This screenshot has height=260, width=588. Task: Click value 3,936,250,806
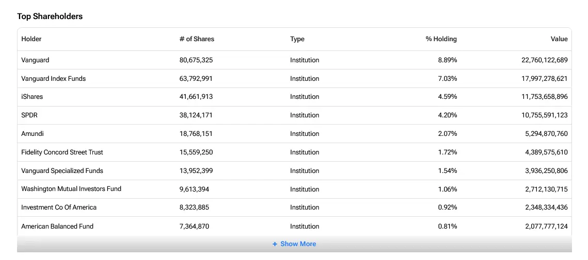[x=546, y=170]
